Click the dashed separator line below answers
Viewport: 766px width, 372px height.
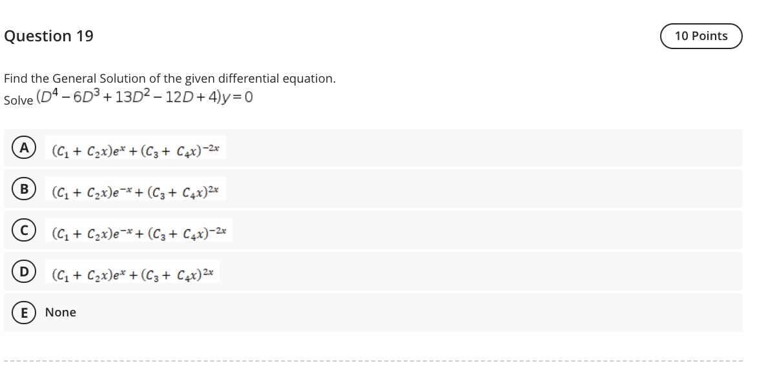(x=373, y=361)
